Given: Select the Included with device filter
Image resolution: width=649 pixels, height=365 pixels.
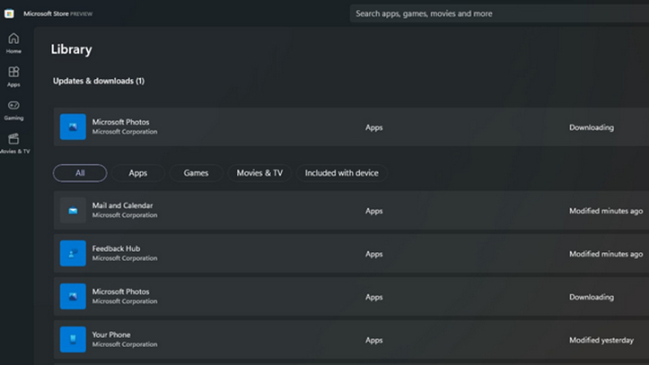Looking at the screenshot, I should pos(342,173).
